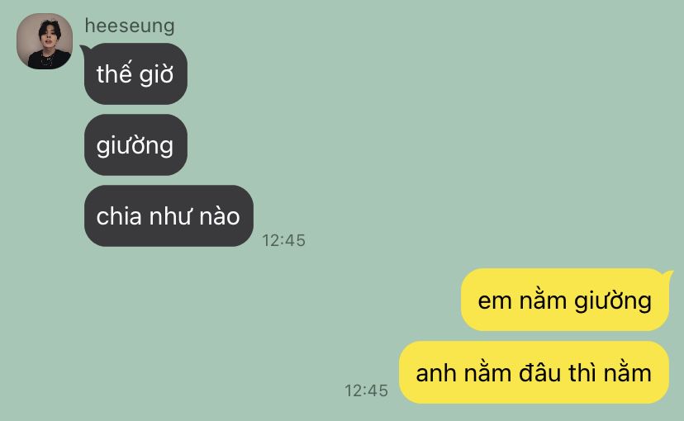The height and width of the screenshot is (421, 684).
Task: Click the word "giường" in the yellow bubble
Action: click(613, 302)
